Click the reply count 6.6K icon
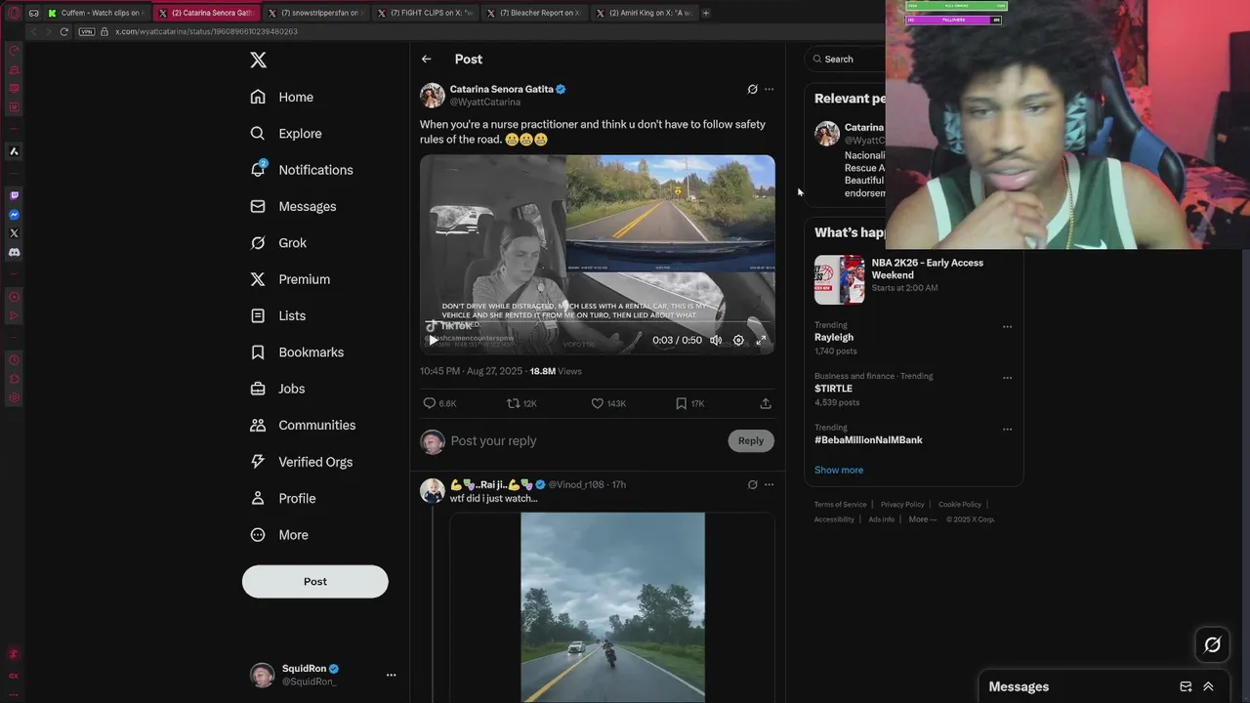This screenshot has width=1250, height=703. [x=439, y=403]
